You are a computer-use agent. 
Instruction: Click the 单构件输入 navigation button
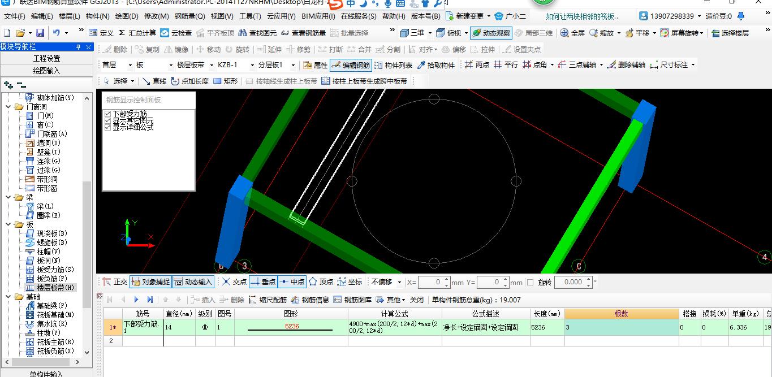pos(46,373)
